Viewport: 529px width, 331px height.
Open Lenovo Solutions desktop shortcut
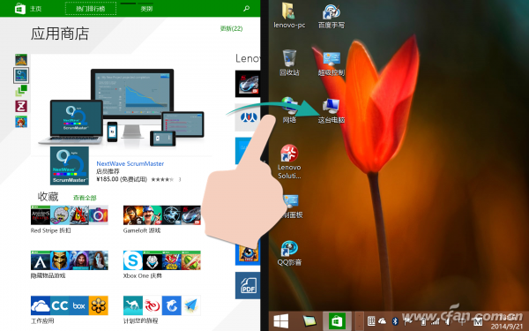click(289, 162)
